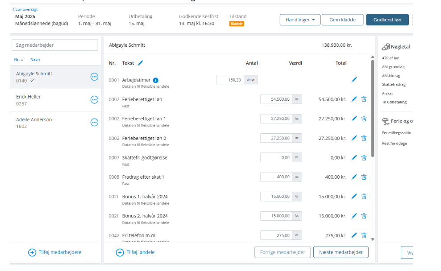Click edit pencil next to Tekst header
This screenshot has height=271, width=441.
pyautogui.click(x=141, y=63)
